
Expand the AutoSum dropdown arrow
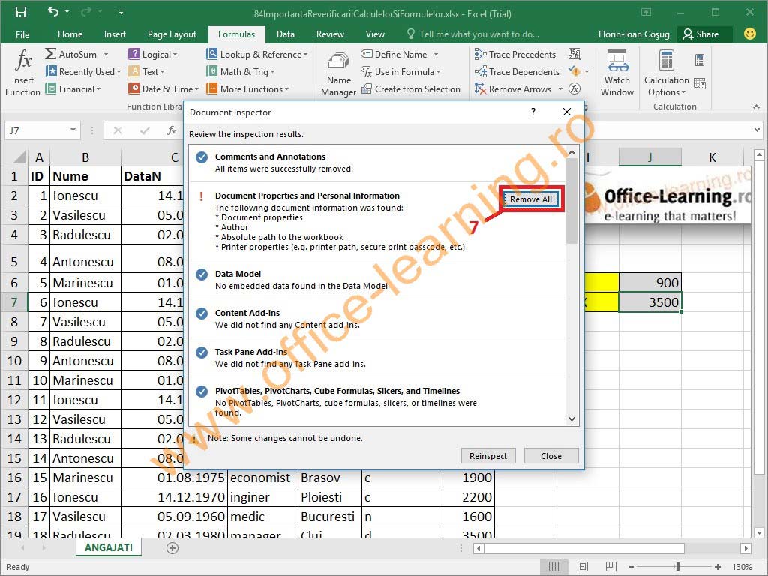pyautogui.click(x=106, y=54)
